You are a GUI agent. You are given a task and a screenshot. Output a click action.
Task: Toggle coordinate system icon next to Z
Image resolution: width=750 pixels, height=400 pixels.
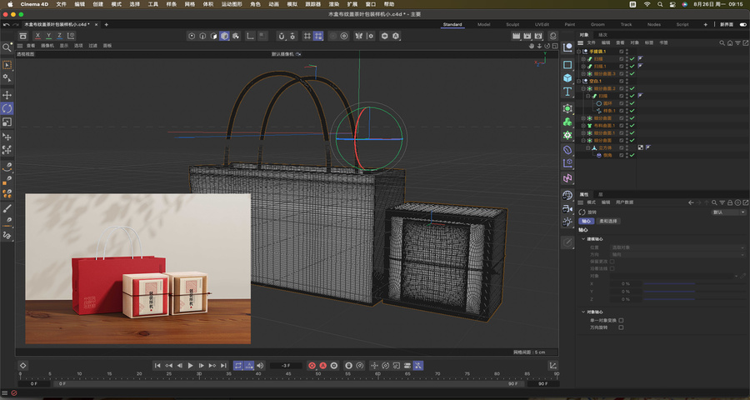click(71, 36)
